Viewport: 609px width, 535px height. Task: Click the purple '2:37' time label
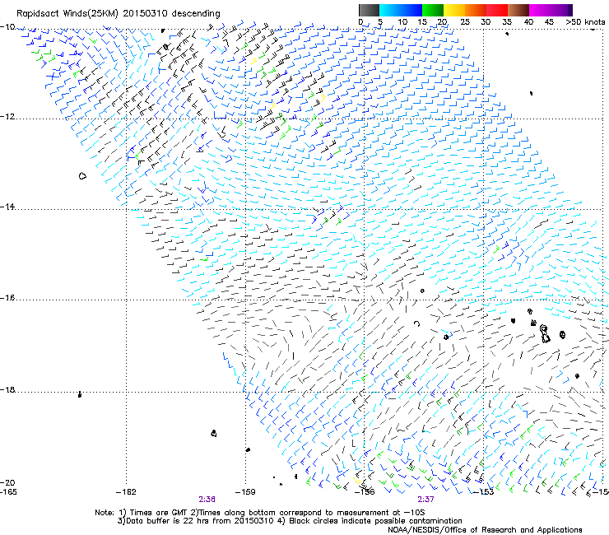pyautogui.click(x=425, y=500)
